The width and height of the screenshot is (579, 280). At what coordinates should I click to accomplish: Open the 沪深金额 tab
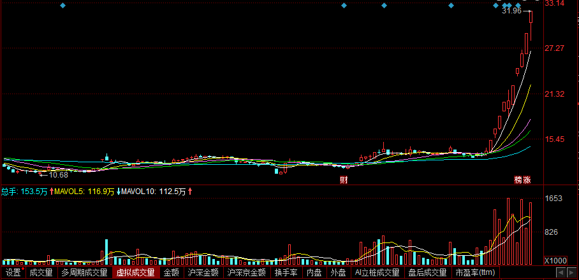203,272
